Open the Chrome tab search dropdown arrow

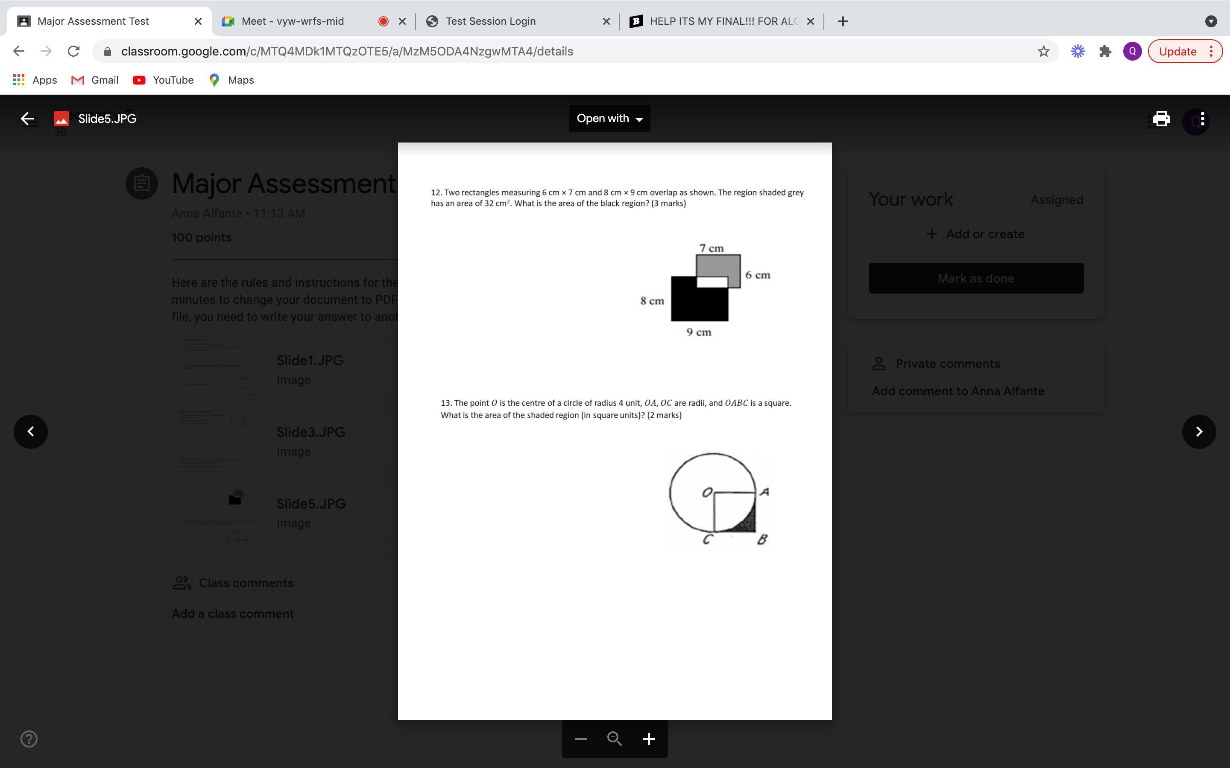1211,21
